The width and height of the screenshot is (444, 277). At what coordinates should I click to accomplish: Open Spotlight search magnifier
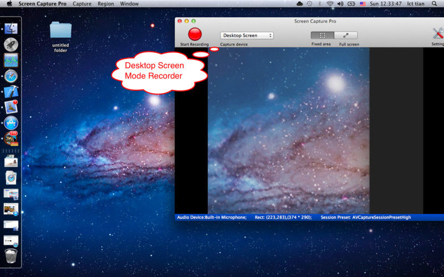(434, 4)
